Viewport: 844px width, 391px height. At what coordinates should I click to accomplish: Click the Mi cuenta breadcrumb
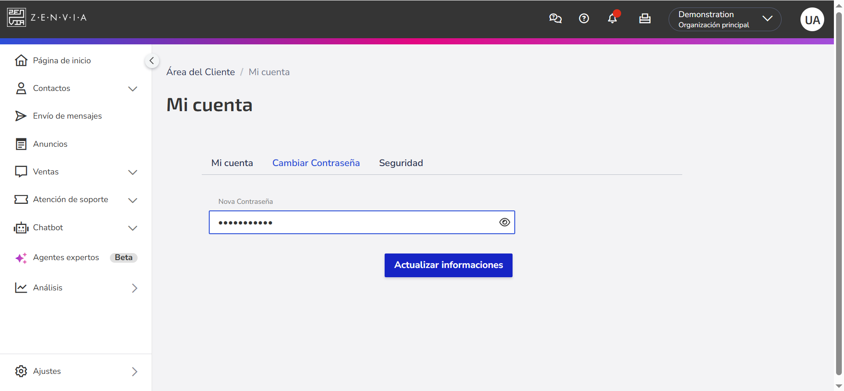(x=269, y=72)
